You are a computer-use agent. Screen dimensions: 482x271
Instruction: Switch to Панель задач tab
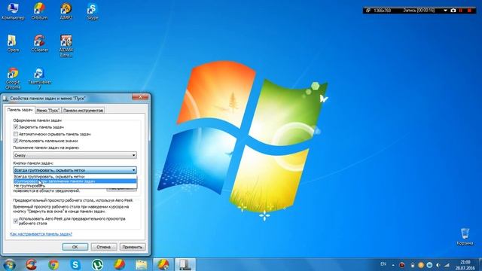[20, 110]
